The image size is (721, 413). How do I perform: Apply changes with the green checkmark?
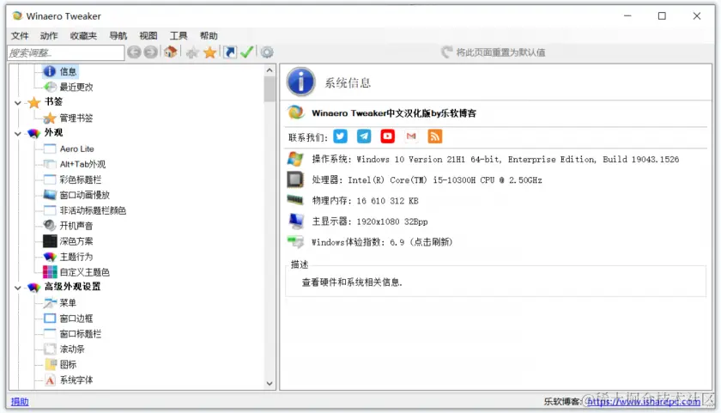click(x=247, y=52)
